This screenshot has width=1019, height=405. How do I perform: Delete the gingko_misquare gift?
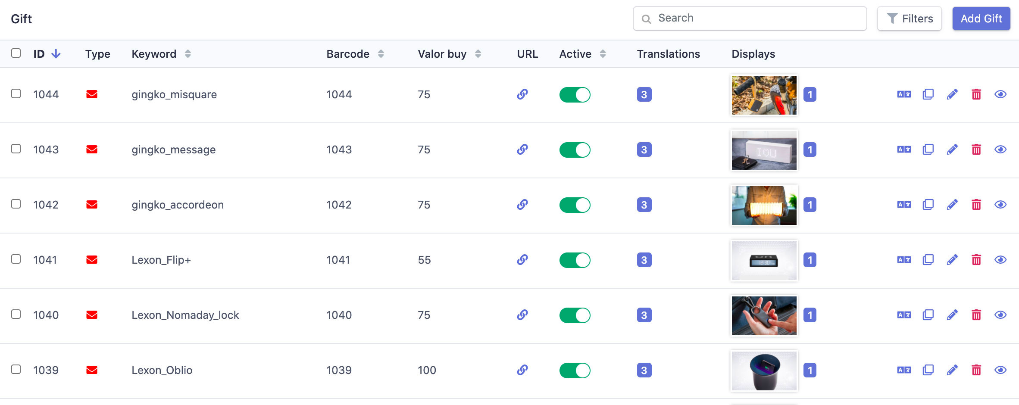tap(976, 94)
